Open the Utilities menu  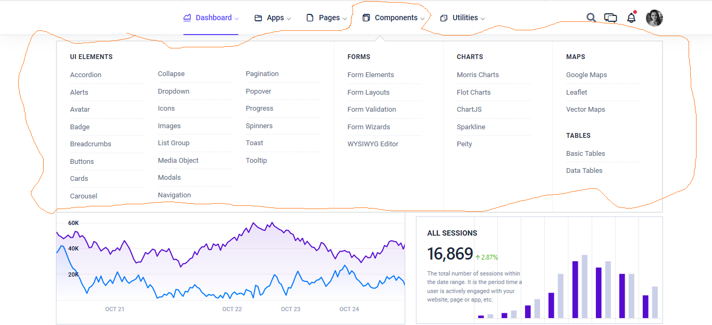click(x=465, y=18)
